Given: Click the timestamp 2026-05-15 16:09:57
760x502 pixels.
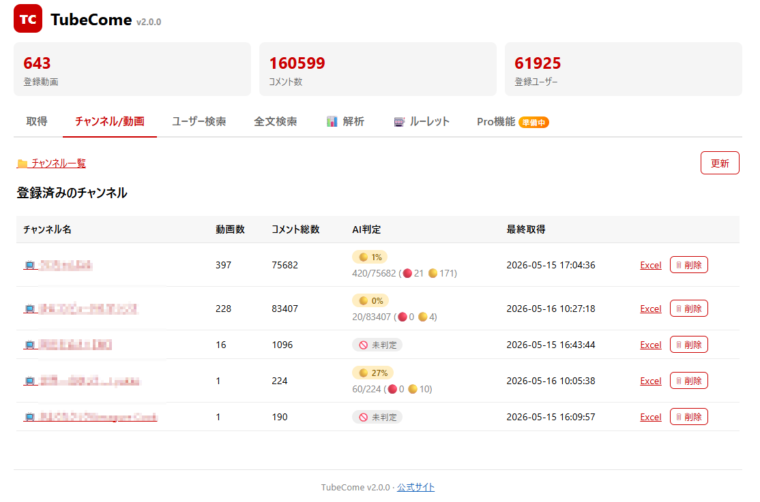Looking at the screenshot, I should tap(551, 417).
